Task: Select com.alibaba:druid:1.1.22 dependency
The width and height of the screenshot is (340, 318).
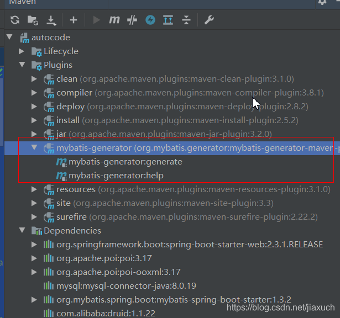Action: point(106,313)
